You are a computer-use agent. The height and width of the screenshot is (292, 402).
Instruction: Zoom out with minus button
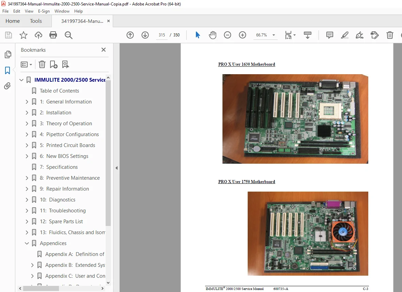tap(228, 35)
